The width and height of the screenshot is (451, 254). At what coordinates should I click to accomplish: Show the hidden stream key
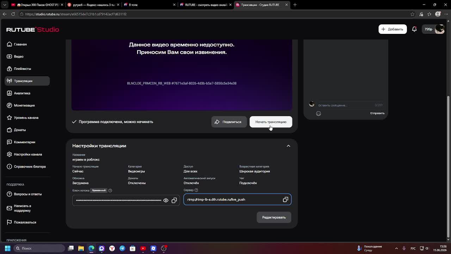166,200
